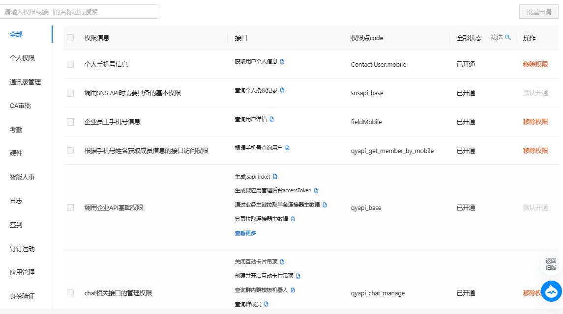563x314 pixels.
Task: Click doc icon next to 查询群成员
Action: click(267, 304)
